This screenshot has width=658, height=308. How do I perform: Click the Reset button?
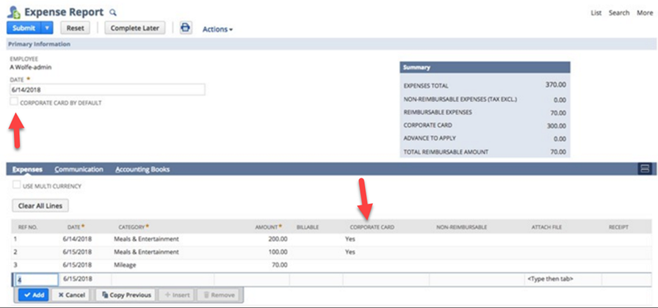75,29
